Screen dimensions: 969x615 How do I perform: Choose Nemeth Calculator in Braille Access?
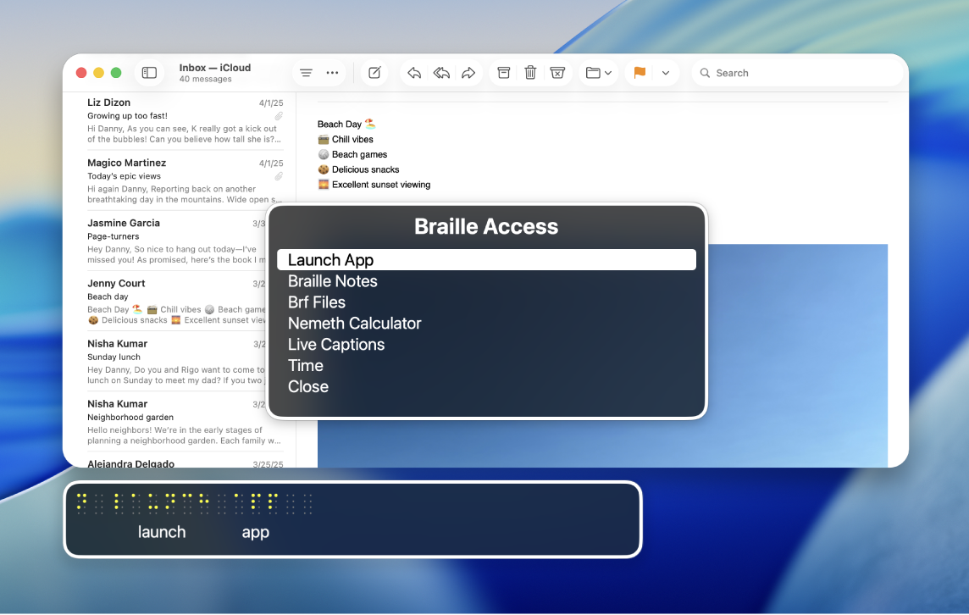(x=354, y=323)
